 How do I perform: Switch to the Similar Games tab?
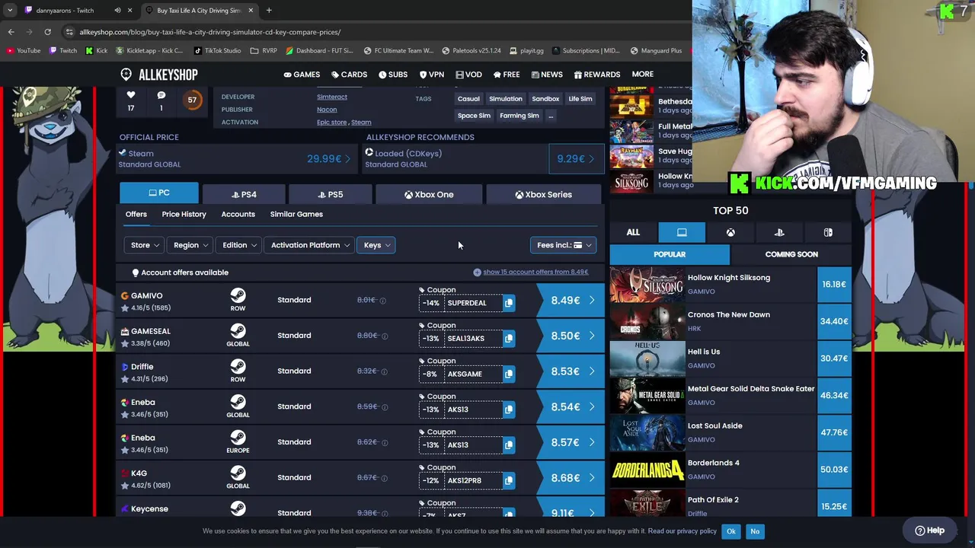click(x=296, y=214)
